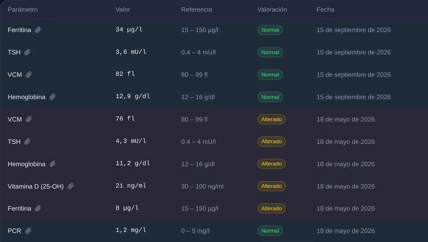The height and width of the screenshot is (242, 428).
Task: Click paperclip icon beside PCR
Action: pyautogui.click(x=28, y=231)
